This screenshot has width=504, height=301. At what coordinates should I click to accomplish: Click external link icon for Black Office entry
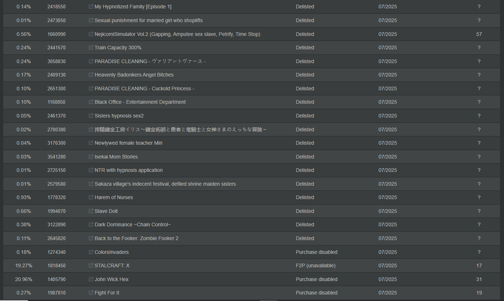click(91, 102)
